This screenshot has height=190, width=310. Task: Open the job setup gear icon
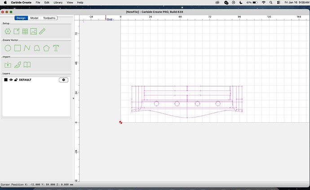point(8,31)
